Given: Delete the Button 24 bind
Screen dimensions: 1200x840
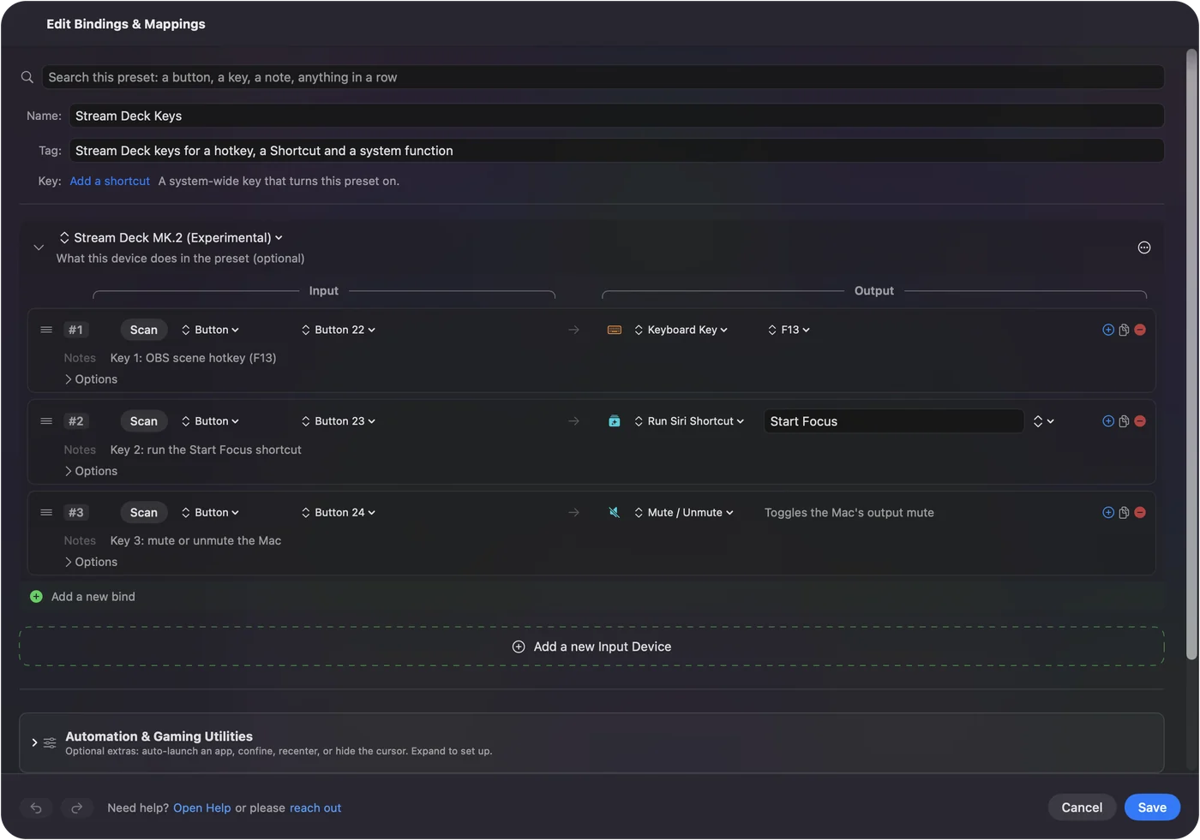Looking at the screenshot, I should point(1140,512).
